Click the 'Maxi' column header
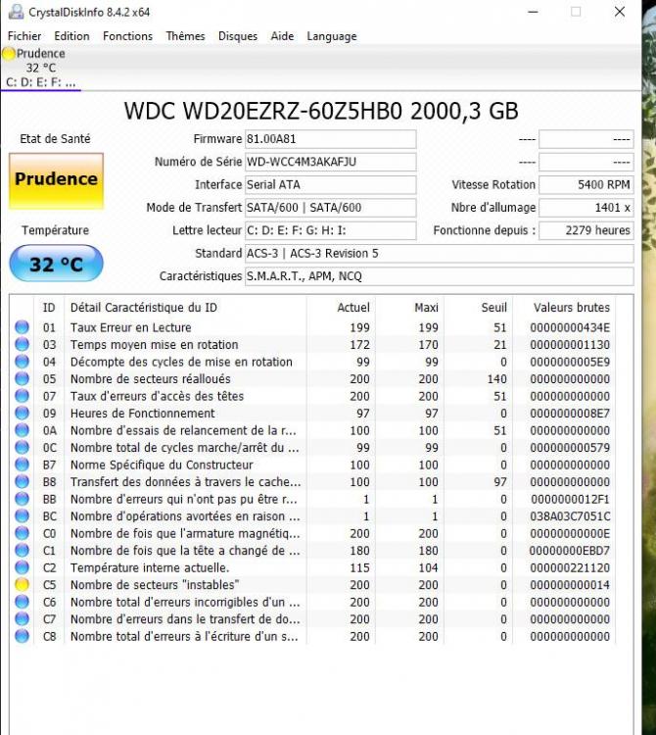 426,308
